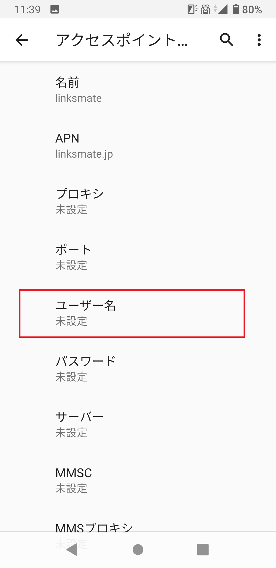Image resolution: width=276 pixels, height=568 pixels.
Task: Edit the APN field showing linksmate.jp
Action: coord(138,146)
